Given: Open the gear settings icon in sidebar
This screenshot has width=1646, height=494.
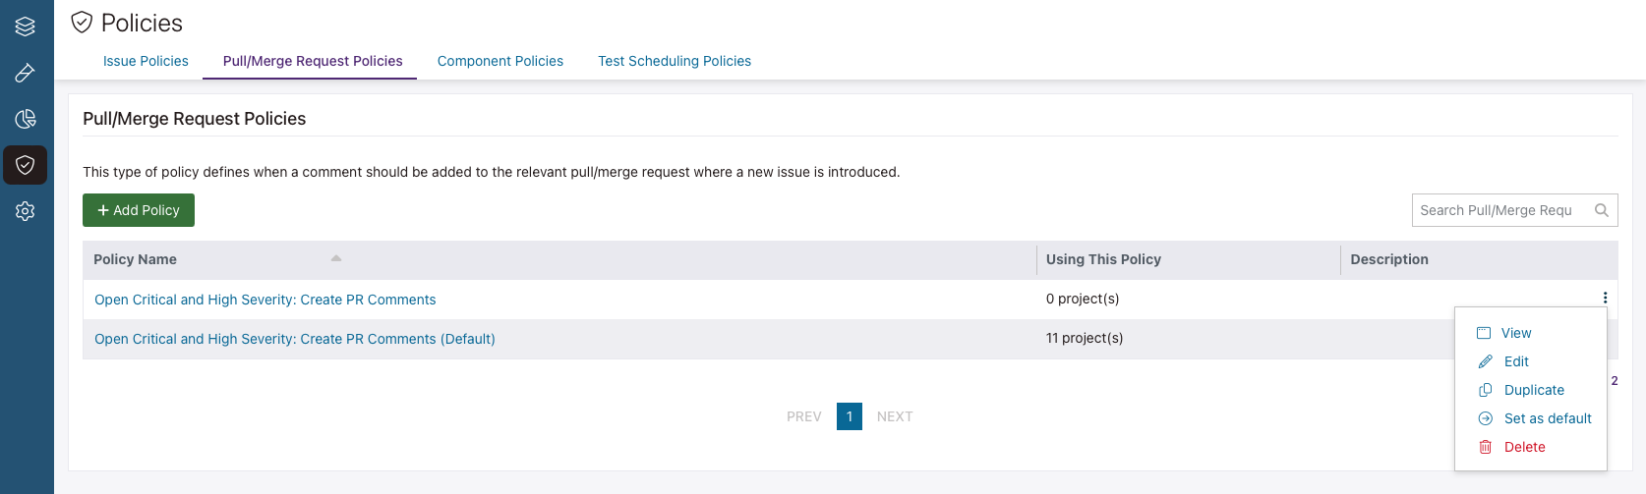Looking at the screenshot, I should tap(26, 211).
